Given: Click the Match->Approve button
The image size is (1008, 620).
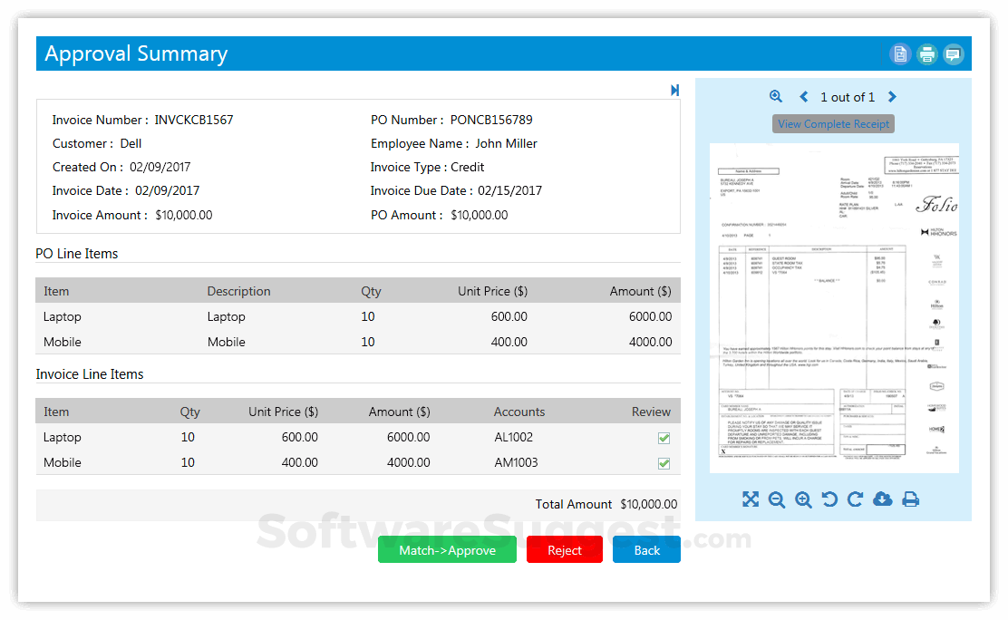Looking at the screenshot, I should [x=447, y=549].
